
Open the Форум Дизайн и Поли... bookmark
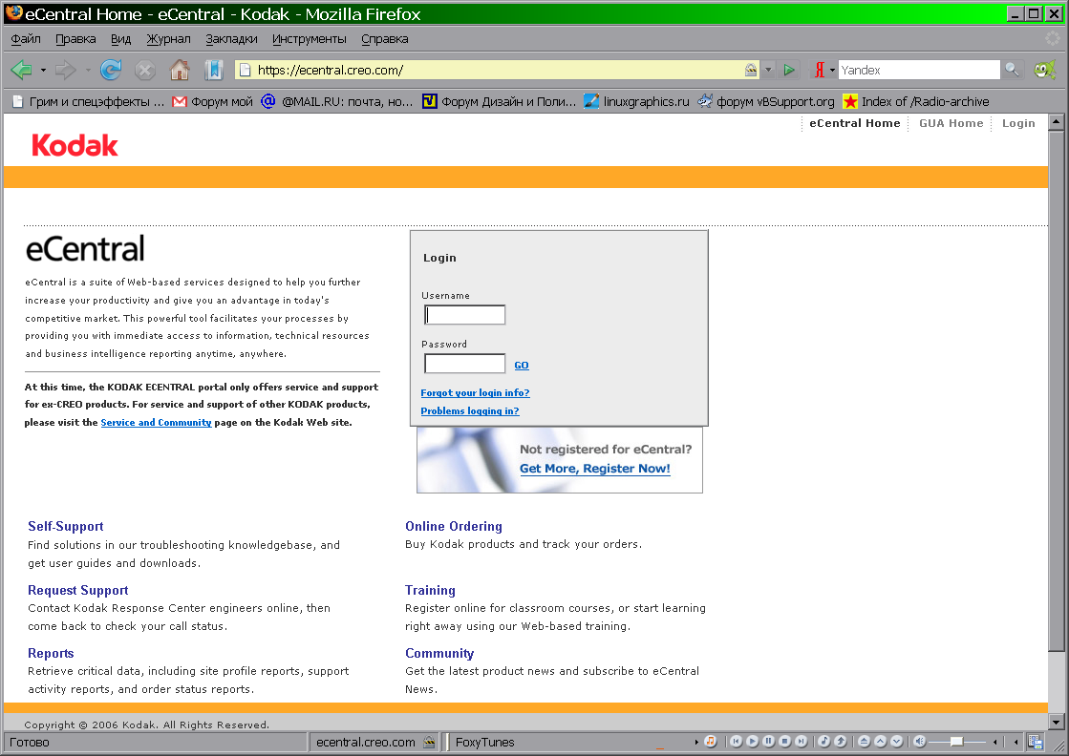coord(499,101)
